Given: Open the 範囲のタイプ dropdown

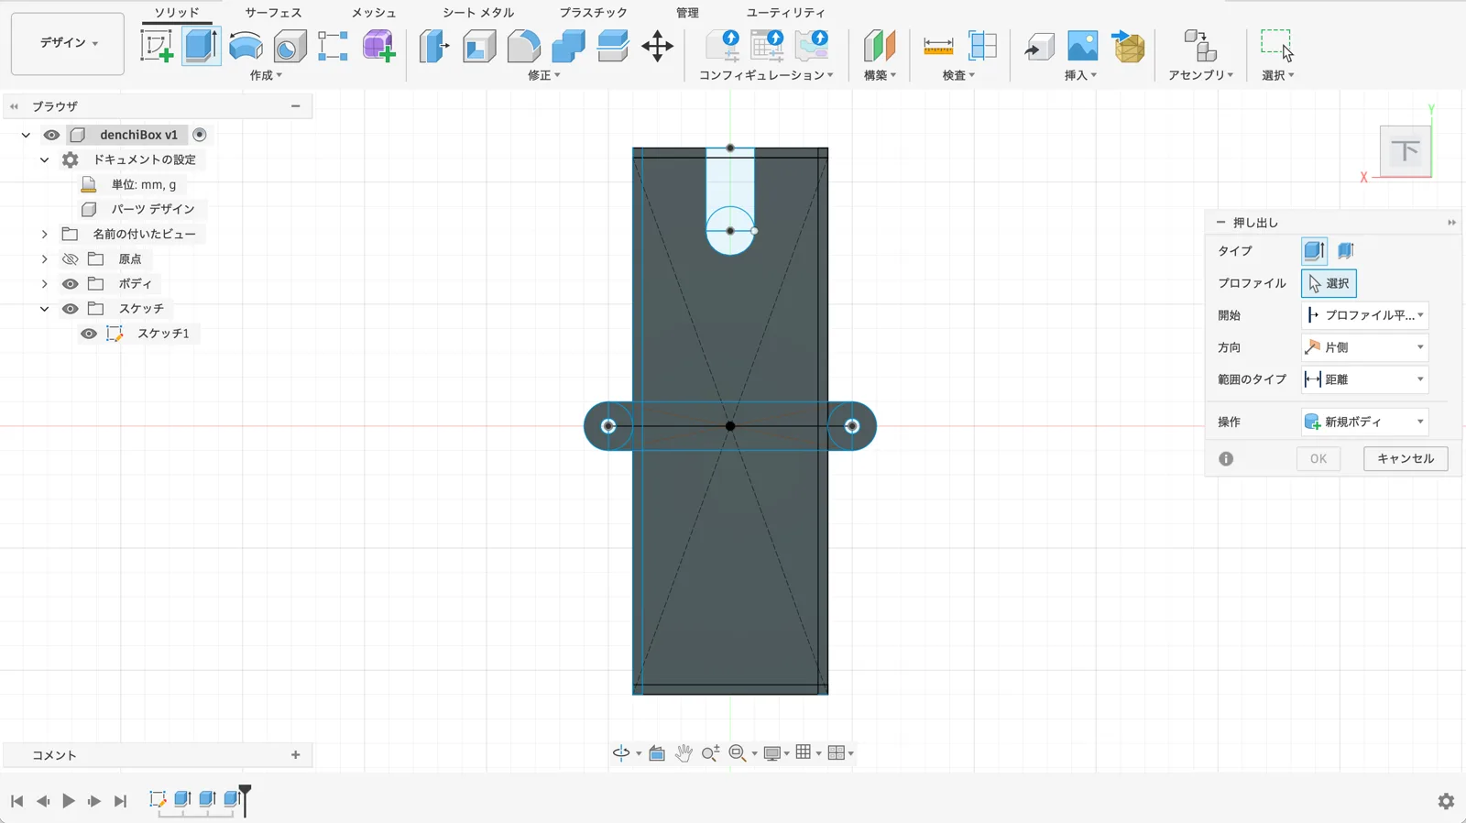Looking at the screenshot, I should 1365,379.
